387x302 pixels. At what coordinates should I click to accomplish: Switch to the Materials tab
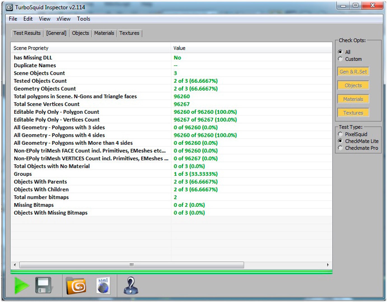pyautogui.click(x=104, y=33)
